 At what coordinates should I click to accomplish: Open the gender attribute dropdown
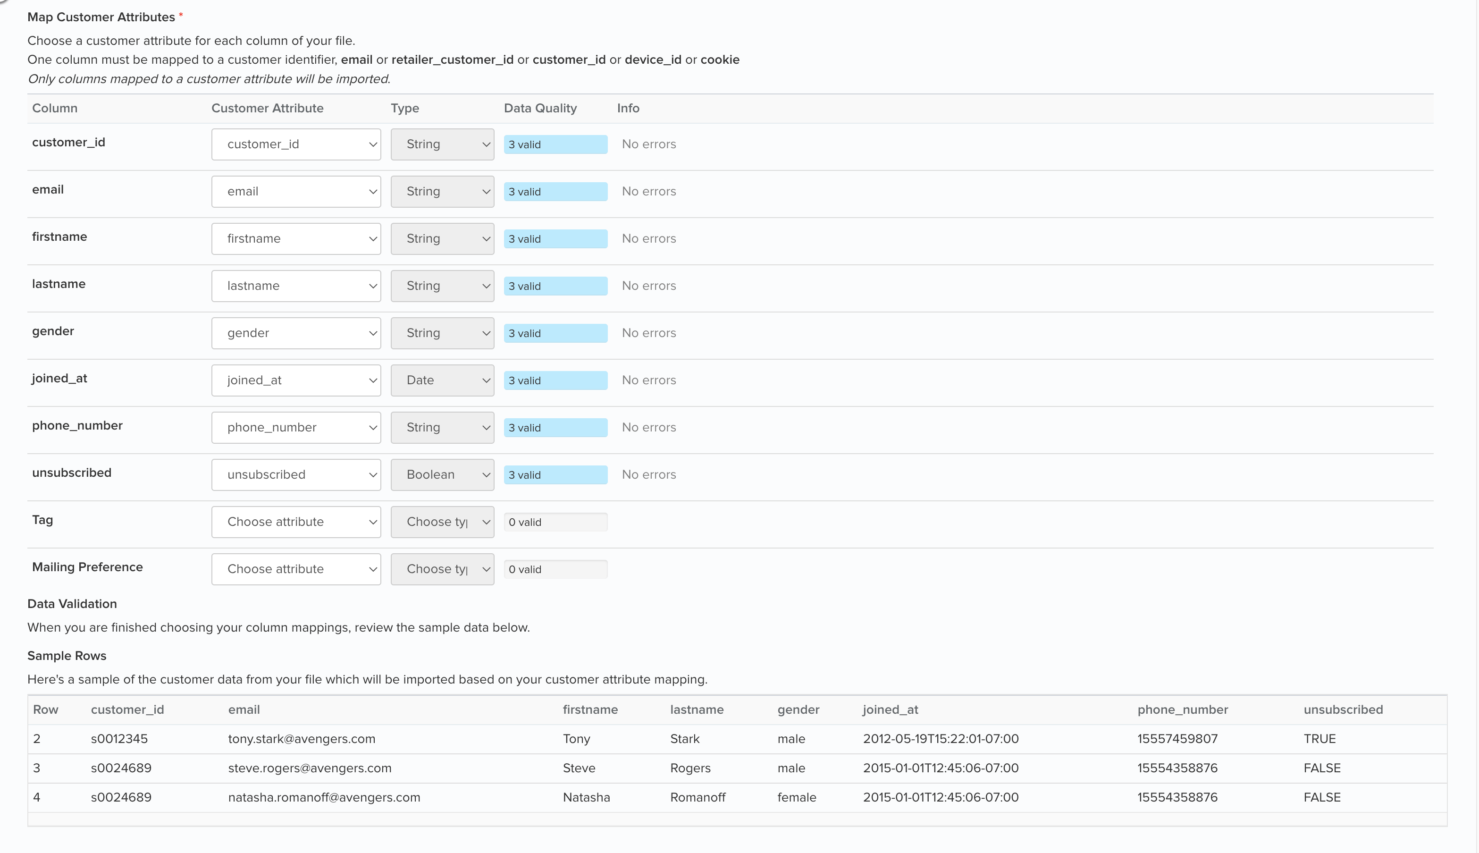296,333
